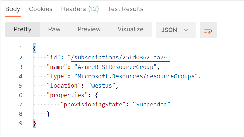Screen dimensions: 244x137
Task: Click the opening brace on line 1
Action: tap(35, 48)
